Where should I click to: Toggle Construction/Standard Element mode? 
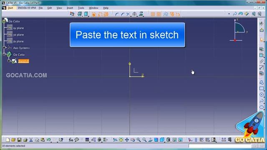166,14
